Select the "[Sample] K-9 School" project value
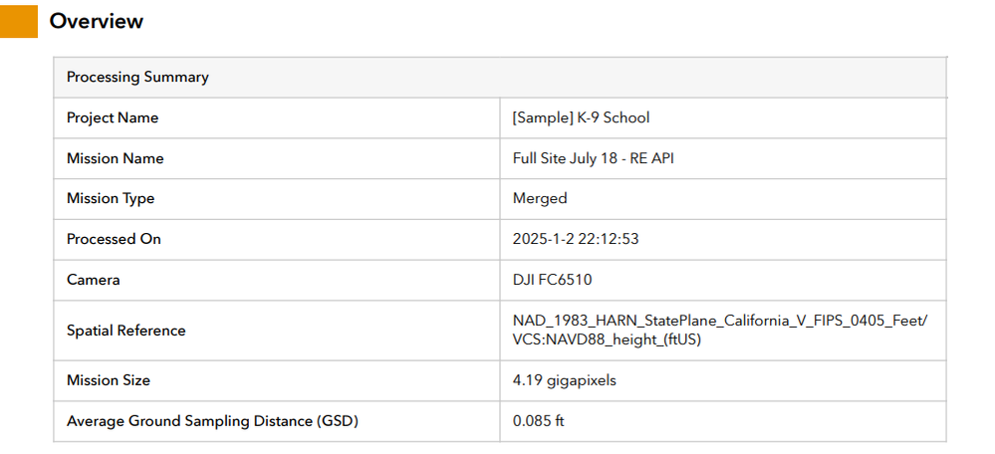This screenshot has height=454, width=995. 581,117
